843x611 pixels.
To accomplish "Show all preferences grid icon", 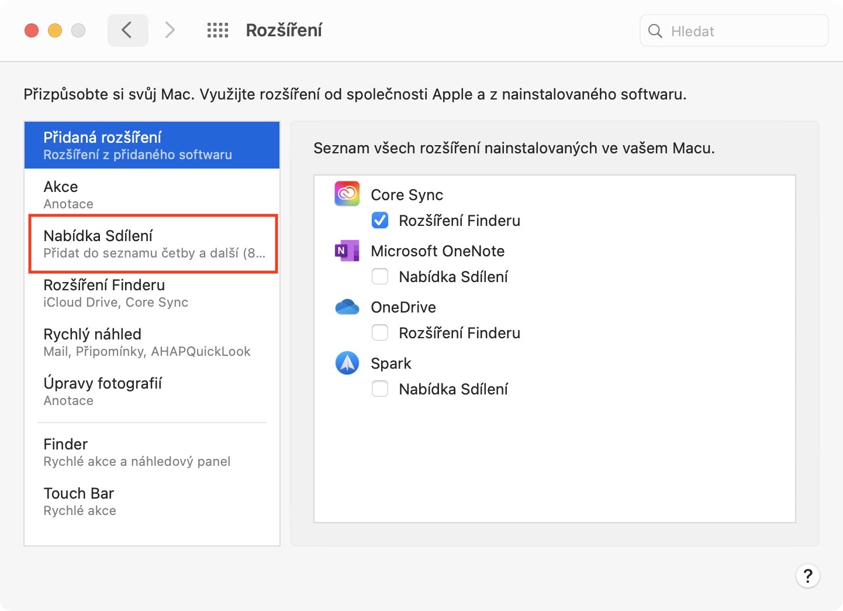I will [217, 30].
